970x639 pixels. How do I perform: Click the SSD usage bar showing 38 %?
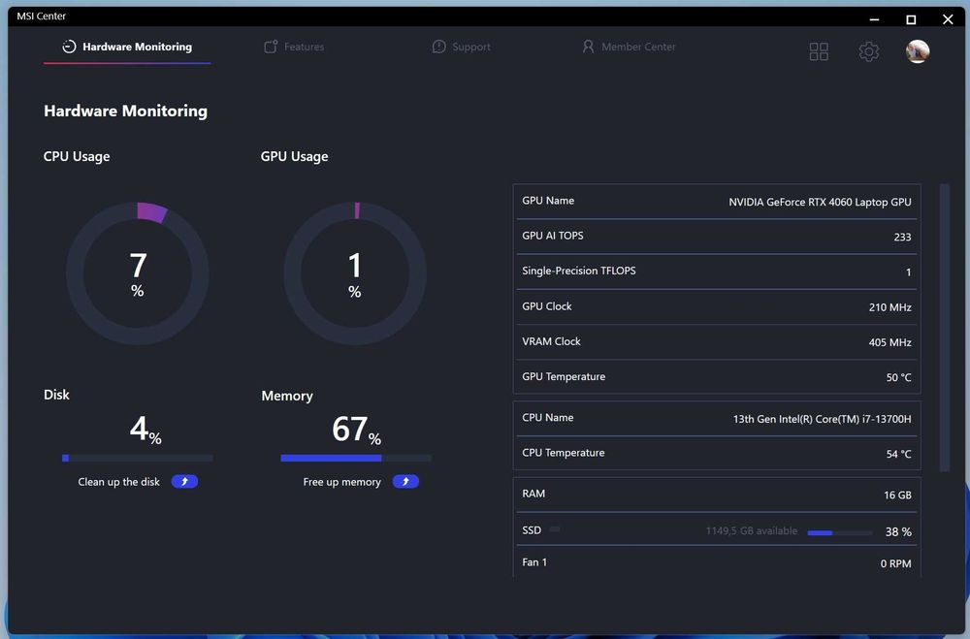[x=839, y=532]
